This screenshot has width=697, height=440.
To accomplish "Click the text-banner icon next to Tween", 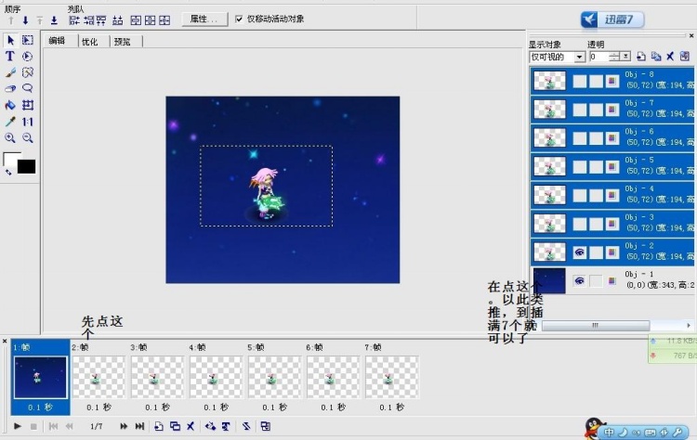I will point(226,426).
